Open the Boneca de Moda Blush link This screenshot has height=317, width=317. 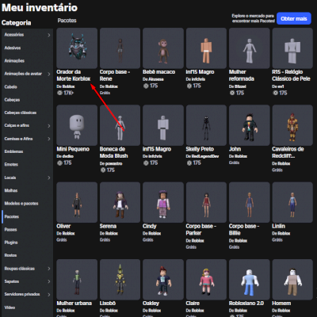click(113, 152)
